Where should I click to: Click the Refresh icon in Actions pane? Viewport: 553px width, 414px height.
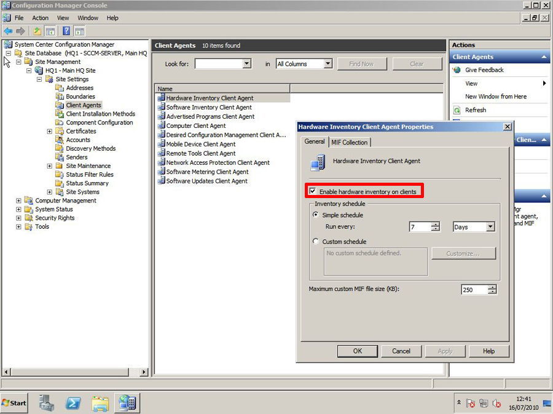[457, 110]
